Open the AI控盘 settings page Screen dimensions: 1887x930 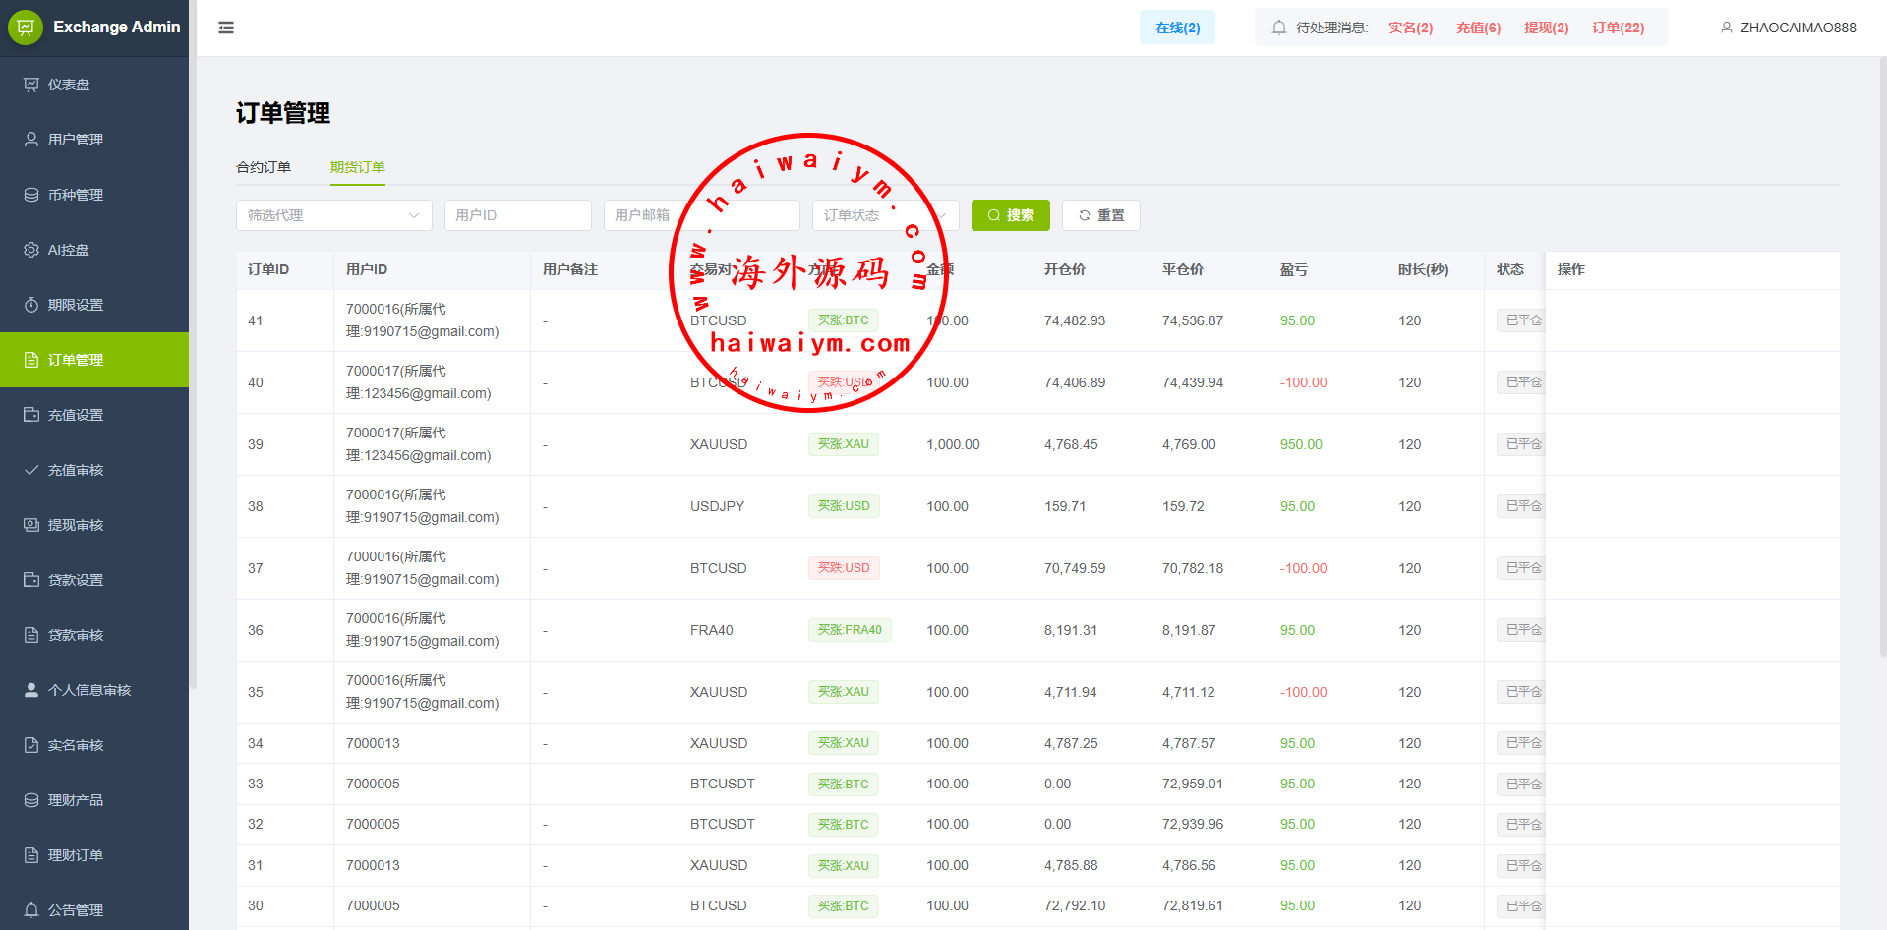(x=69, y=250)
